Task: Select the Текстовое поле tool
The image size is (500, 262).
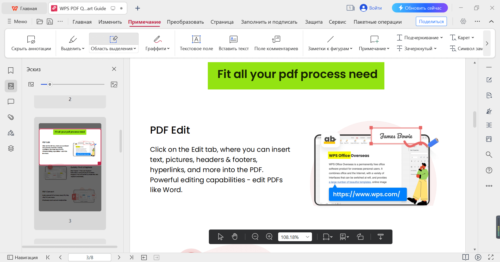Action: [196, 43]
